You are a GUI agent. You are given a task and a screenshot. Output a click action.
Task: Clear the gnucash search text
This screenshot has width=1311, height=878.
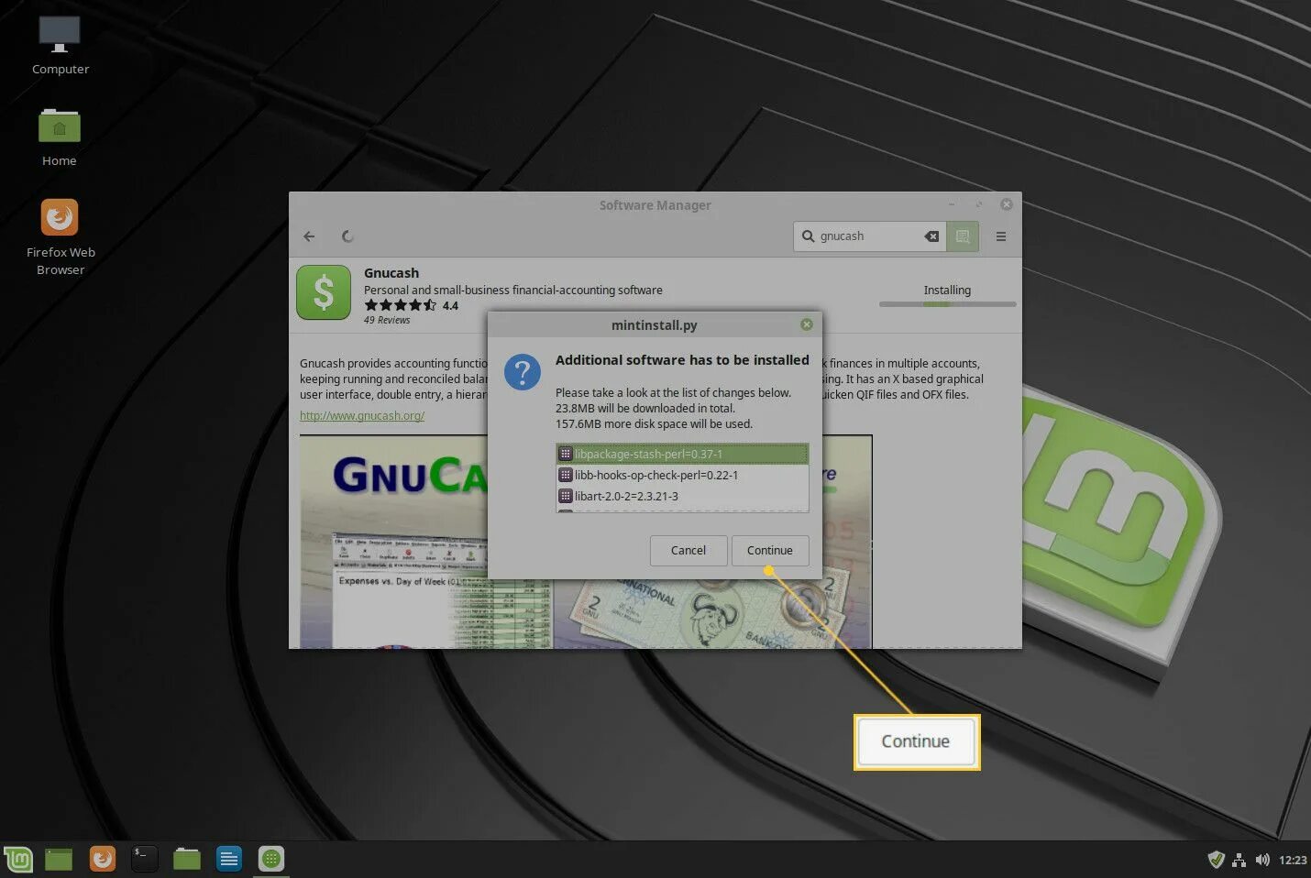pyautogui.click(x=931, y=236)
